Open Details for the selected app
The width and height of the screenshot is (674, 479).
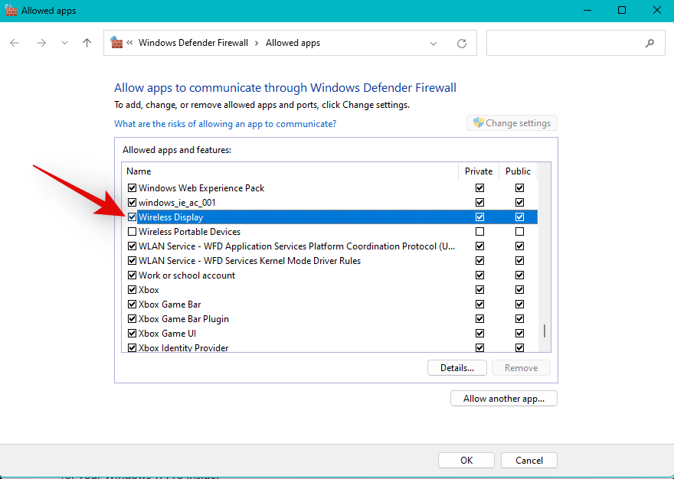click(457, 368)
